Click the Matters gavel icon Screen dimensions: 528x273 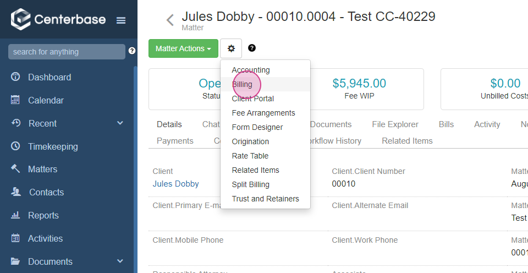[15, 169]
